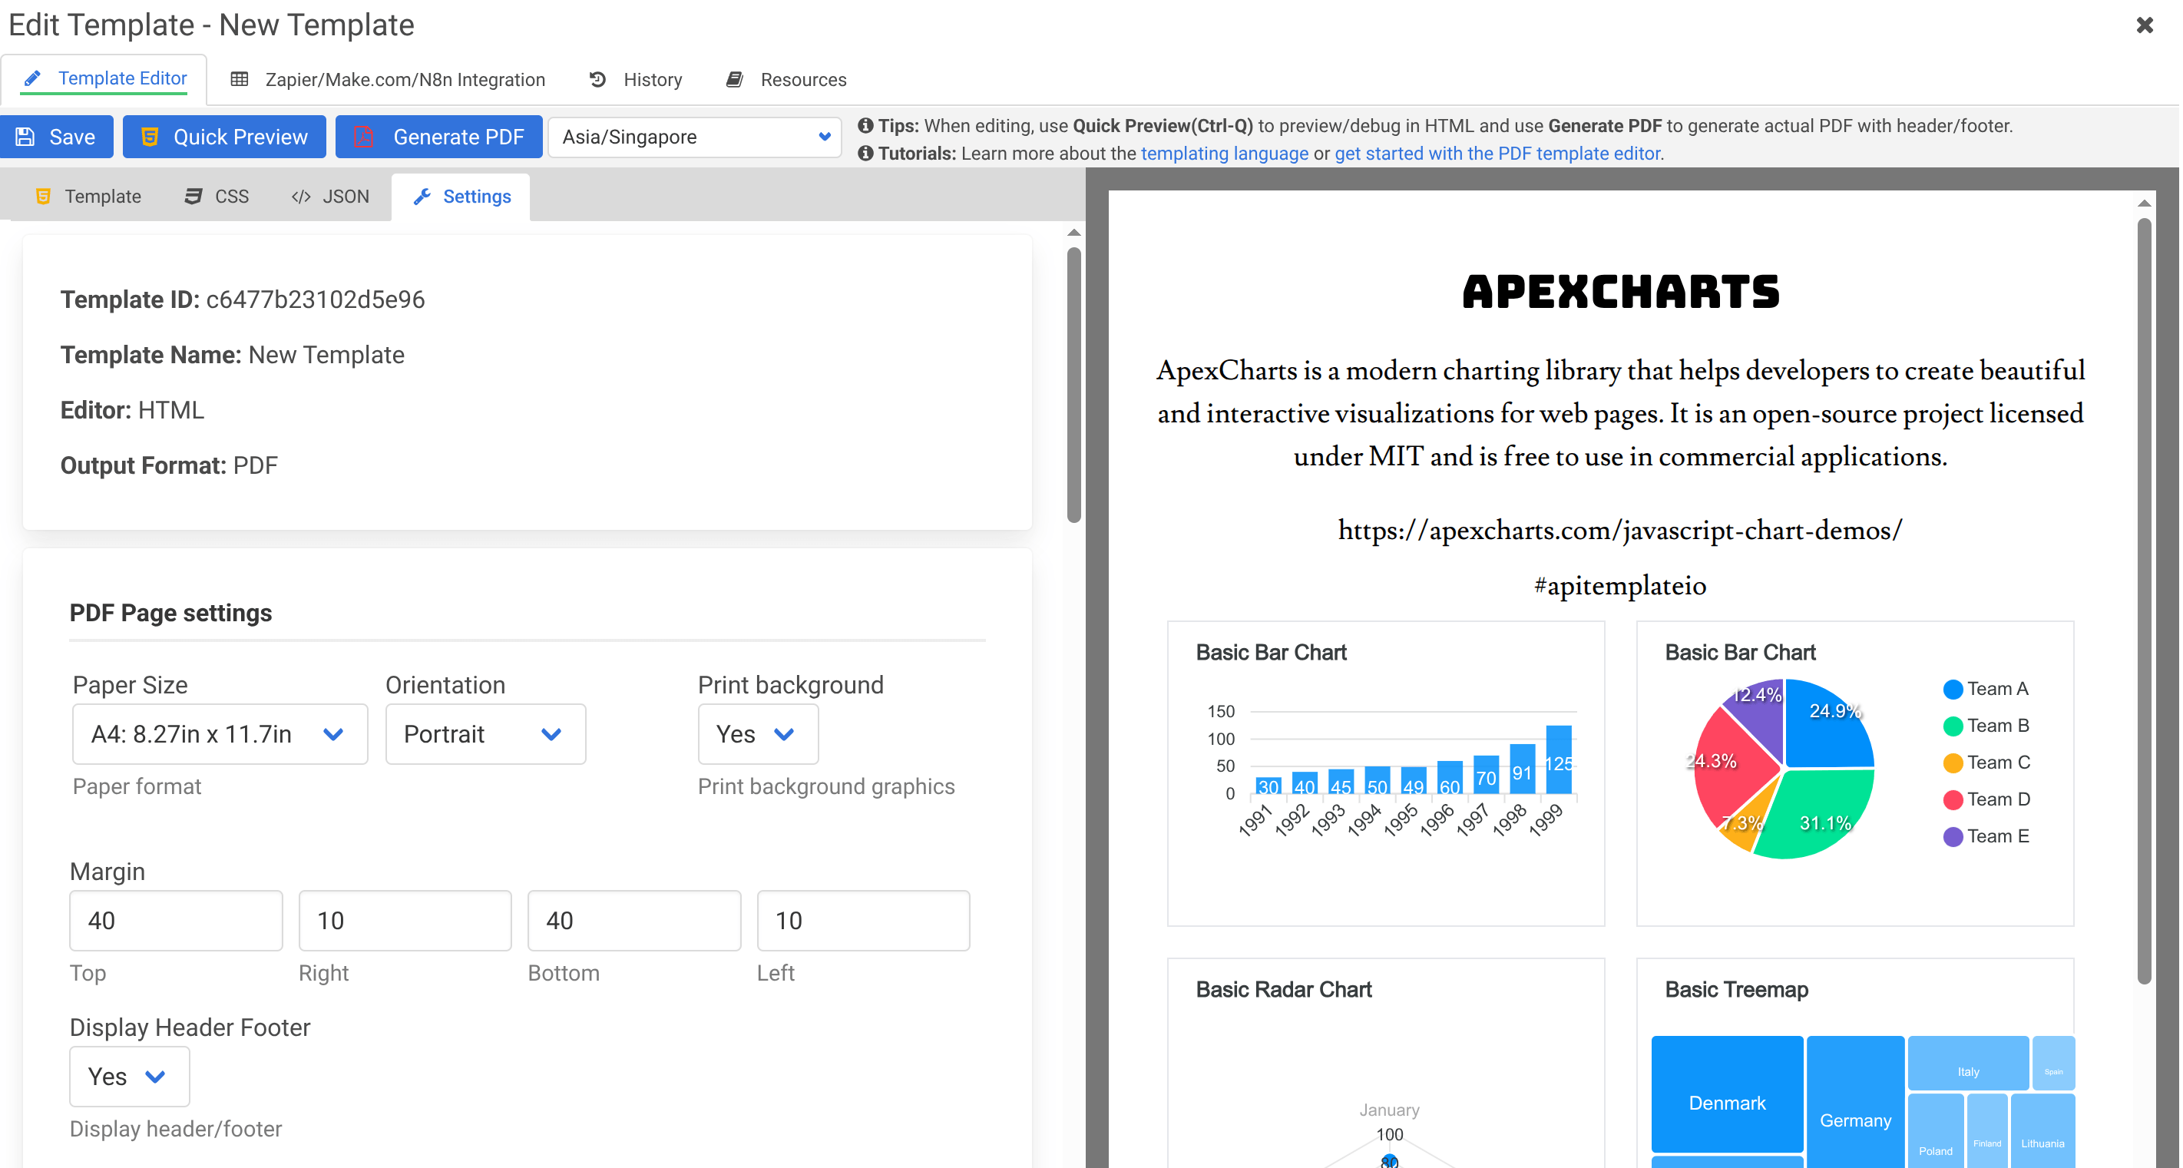The width and height of the screenshot is (2183, 1168).
Task: Click the CSS3 icon on CSS tab
Action: click(x=193, y=197)
